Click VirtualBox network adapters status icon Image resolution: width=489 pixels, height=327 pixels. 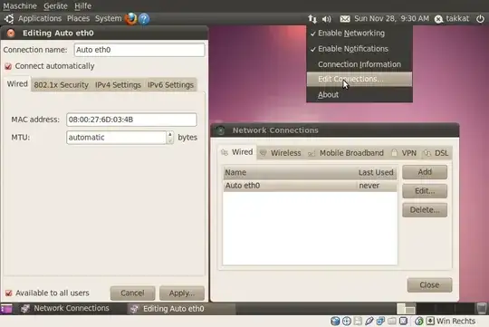[380, 321]
